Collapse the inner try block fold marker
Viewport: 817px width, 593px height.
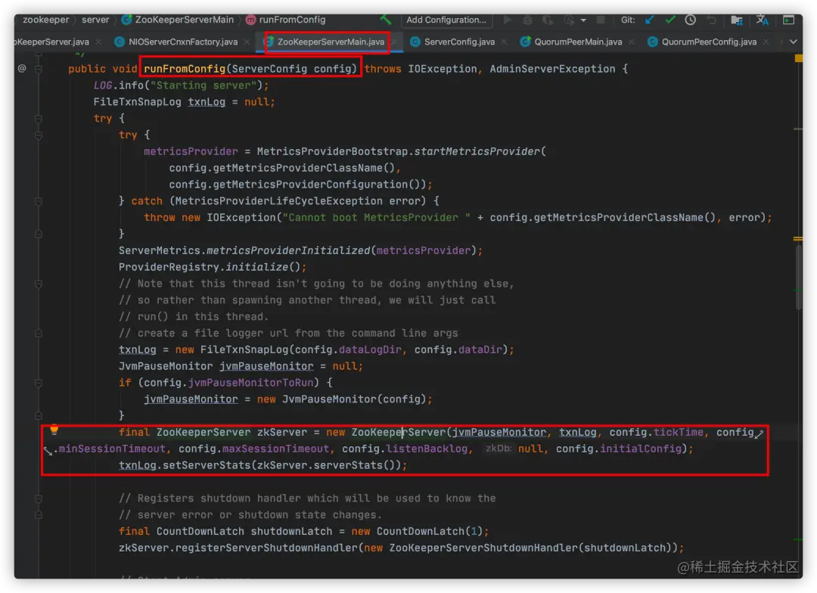pos(38,135)
